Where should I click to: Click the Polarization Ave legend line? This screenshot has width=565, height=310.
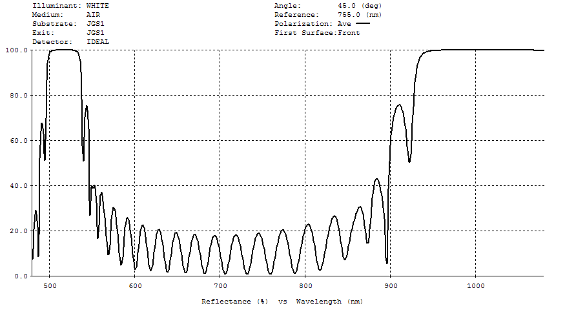point(363,23)
